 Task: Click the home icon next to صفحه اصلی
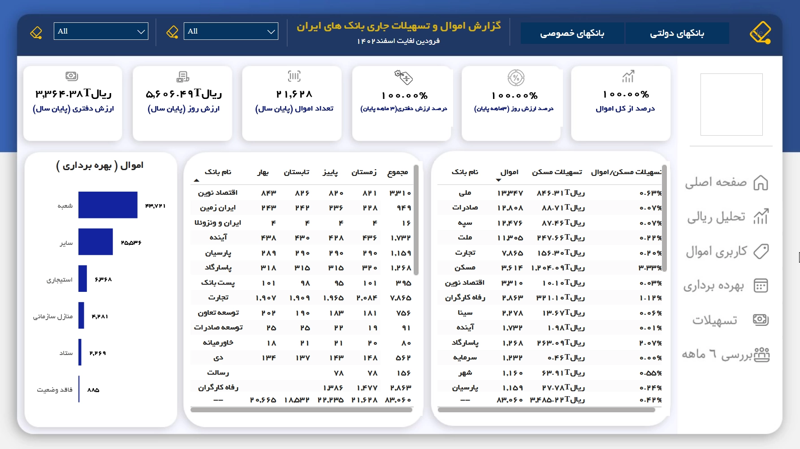(761, 183)
